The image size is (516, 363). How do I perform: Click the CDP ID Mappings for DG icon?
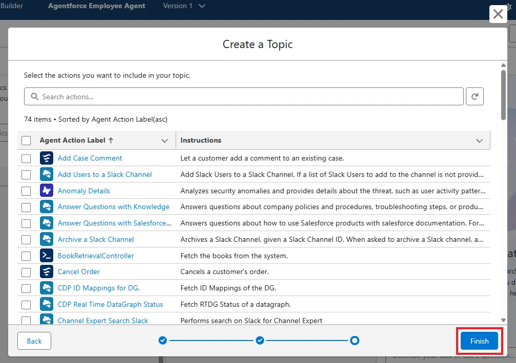47,288
